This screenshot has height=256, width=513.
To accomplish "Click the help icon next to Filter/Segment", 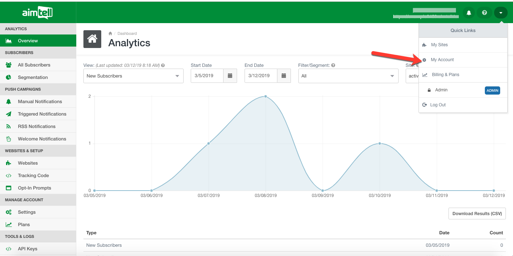I will (x=333, y=65).
